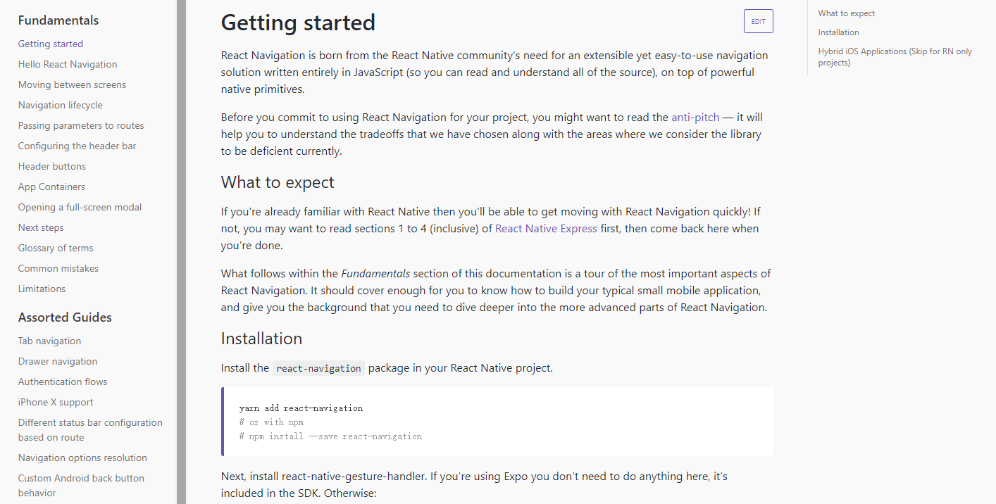Go to Glossary of terms
Image resolution: width=996 pixels, height=504 pixels.
[56, 248]
